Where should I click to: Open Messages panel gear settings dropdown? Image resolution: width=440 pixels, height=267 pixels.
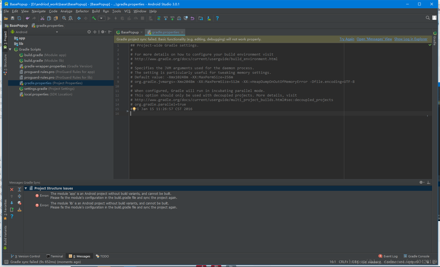point(422,182)
